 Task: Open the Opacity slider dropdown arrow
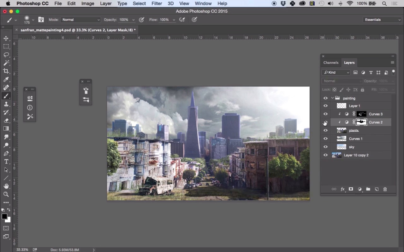tap(133, 20)
